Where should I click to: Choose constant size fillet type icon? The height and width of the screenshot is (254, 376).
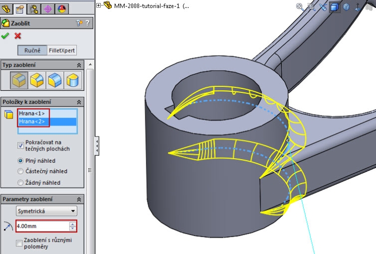[19, 80]
